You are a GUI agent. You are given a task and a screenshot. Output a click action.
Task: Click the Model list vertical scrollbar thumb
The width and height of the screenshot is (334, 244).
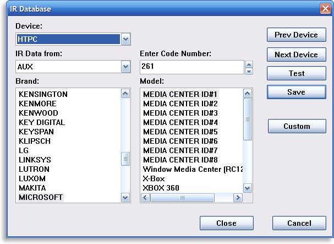247,119
